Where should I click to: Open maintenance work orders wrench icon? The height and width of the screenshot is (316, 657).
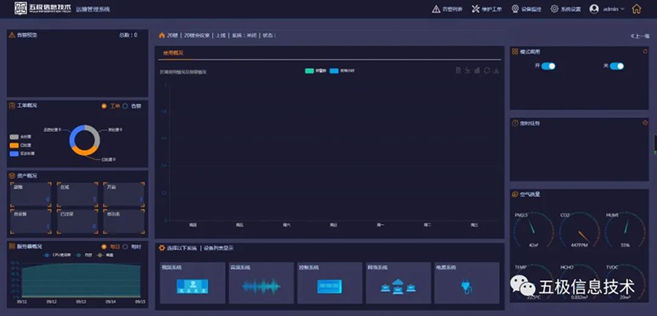(476, 9)
